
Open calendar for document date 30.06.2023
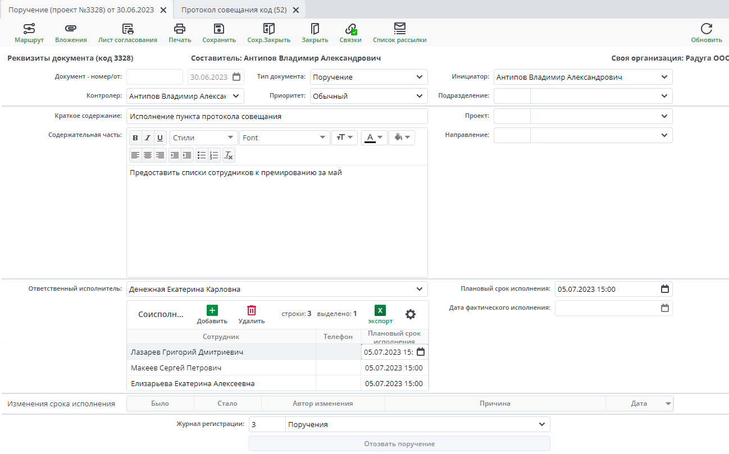pyautogui.click(x=236, y=77)
